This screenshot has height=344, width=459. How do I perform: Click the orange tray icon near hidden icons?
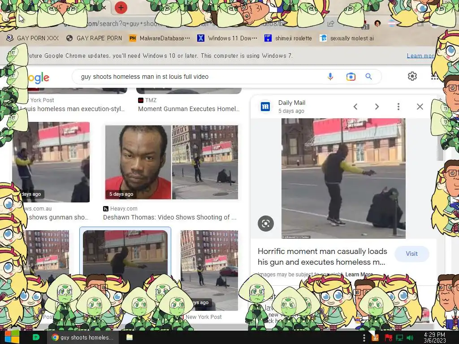click(x=375, y=338)
